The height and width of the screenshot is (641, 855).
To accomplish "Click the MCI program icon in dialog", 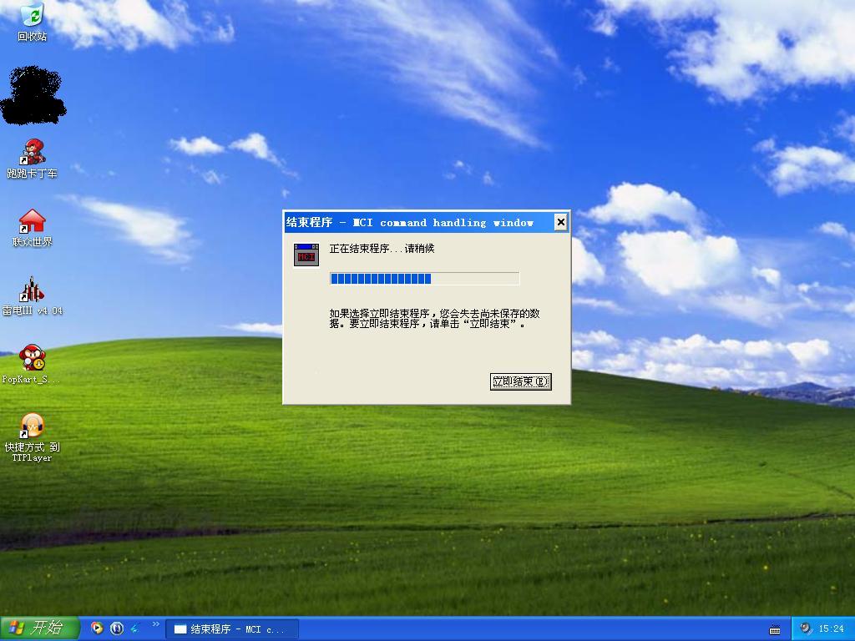I will point(306,255).
